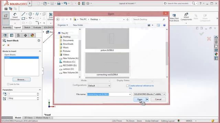
Task: Select the Model bottom tab
Action: pyautogui.click(x=18, y=118)
